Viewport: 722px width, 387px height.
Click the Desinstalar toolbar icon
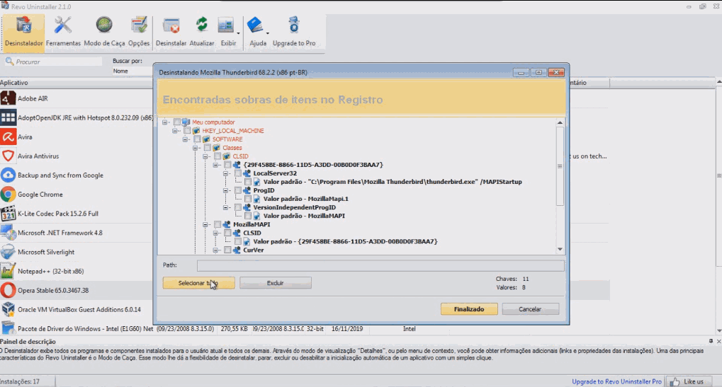(171, 31)
